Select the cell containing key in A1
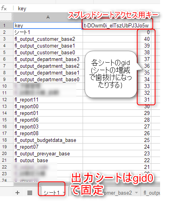Image resolution: width=170 pixels, height=201 pixels. tap(48, 25)
